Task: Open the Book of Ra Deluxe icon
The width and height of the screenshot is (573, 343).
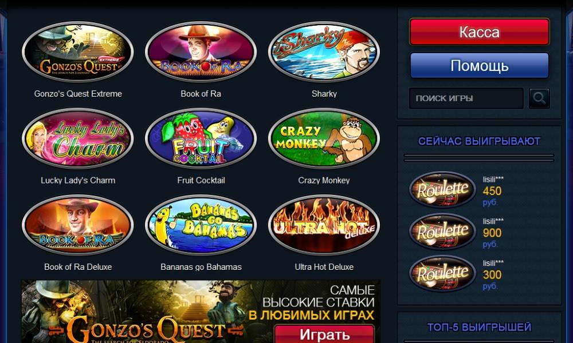Action: [77, 225]
